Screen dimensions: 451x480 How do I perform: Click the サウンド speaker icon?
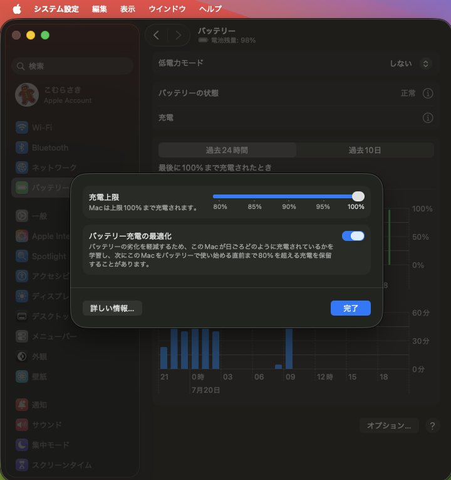pyautogui.click(x=22, y=425)
